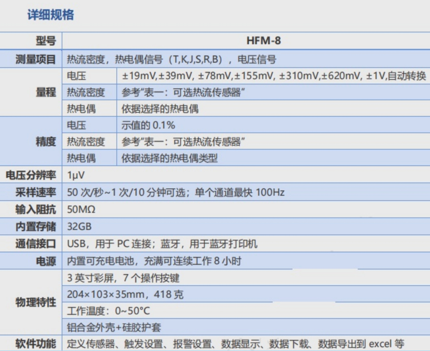The width and height of the screenshot is (430, 351).
Task: Click the text '3 英寸彩屏，7 个操作按键'
Action: click(x=123, y=278)
